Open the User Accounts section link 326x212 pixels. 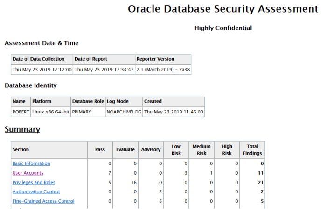(28, 173)
